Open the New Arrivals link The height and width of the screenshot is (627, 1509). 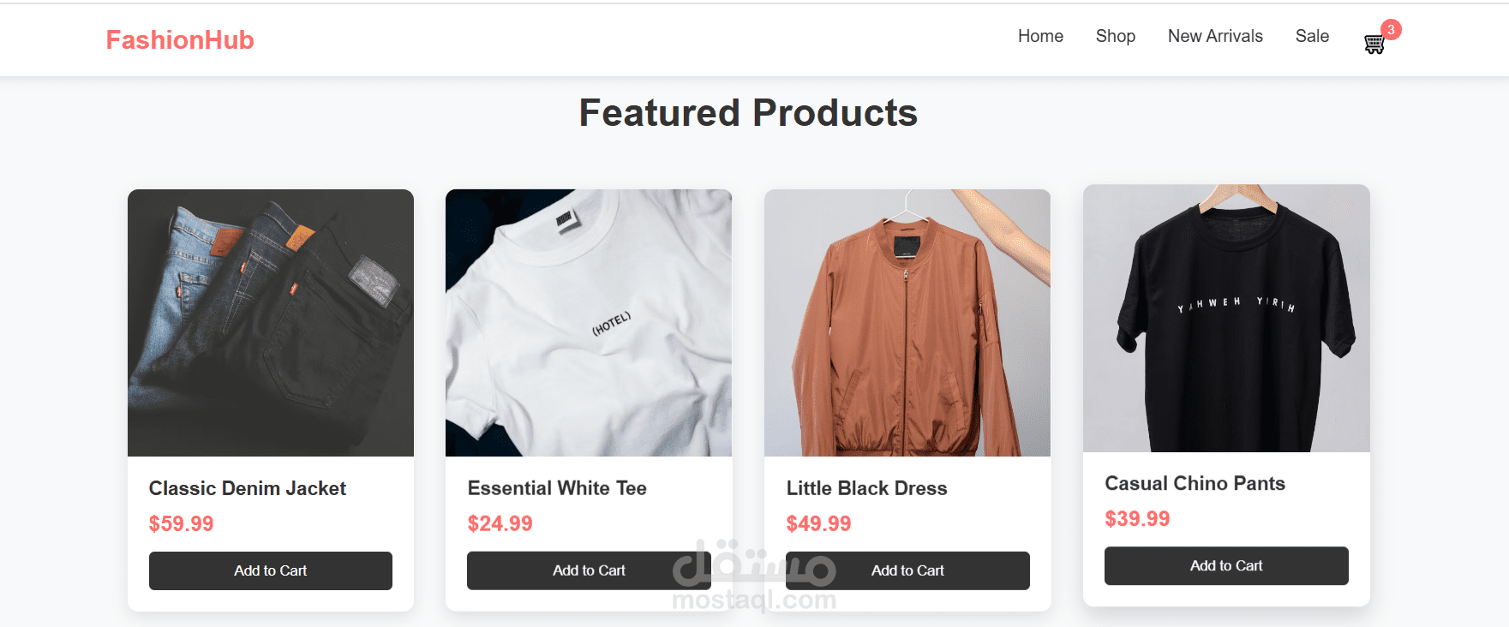(x=1214, y=36)
